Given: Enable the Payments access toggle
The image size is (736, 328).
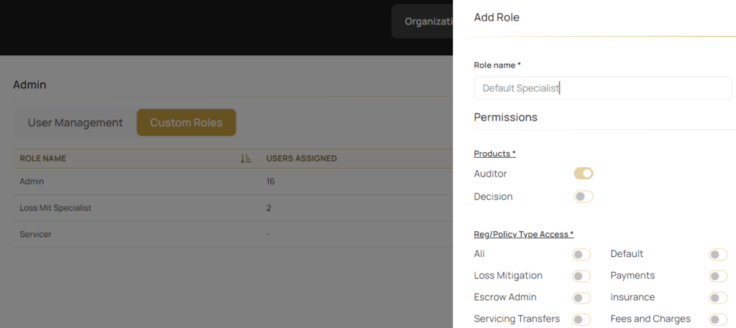Looking at the screenshot, I should pos(717,276).
